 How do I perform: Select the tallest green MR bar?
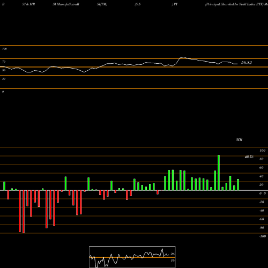click(x=219, y=173)
